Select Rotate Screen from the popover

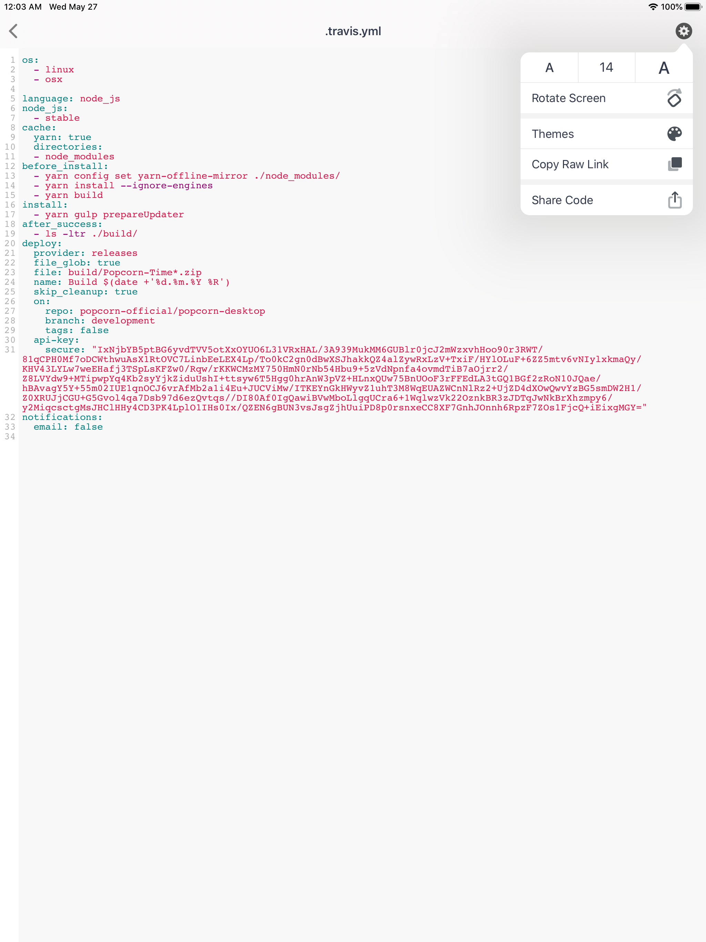pyautogui.click(x=568, y=98)
